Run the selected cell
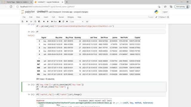 (x=54, y=21)
